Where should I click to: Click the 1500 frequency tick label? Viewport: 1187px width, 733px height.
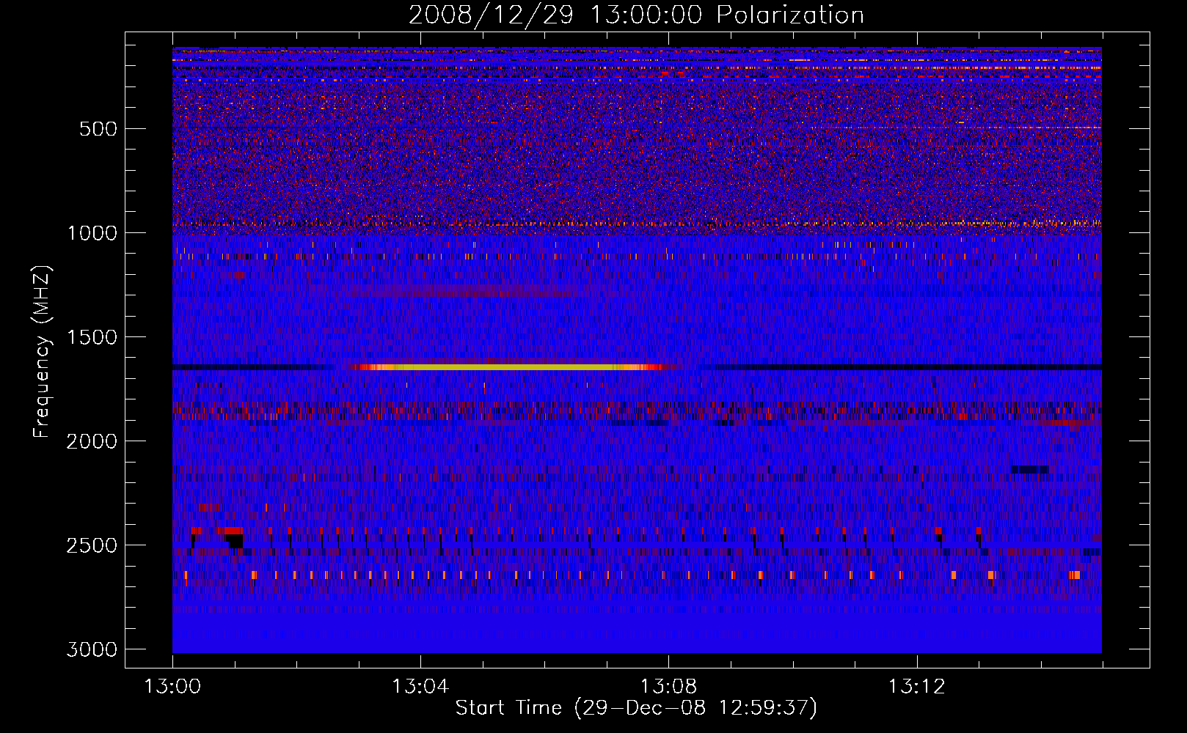pos(92,337)
